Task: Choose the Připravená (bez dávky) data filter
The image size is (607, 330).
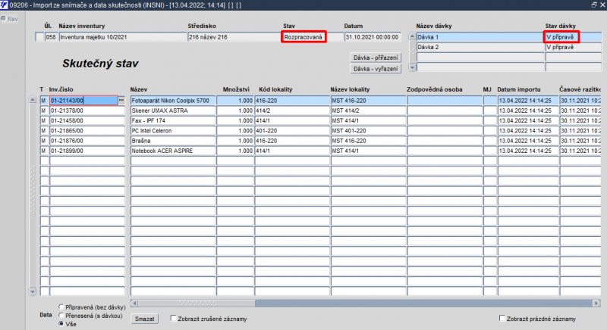Action: [x=61, y=307]
